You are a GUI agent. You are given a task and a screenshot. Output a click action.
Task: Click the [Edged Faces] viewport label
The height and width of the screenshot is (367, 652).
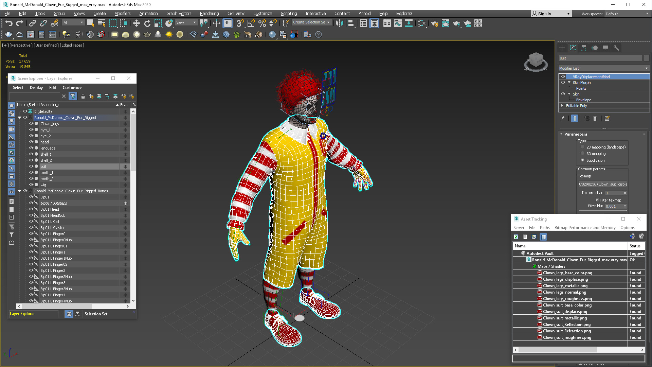click(72, 45)
